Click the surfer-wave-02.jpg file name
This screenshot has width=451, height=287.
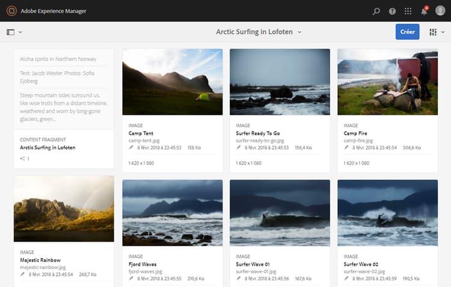(x=364, y=271)
